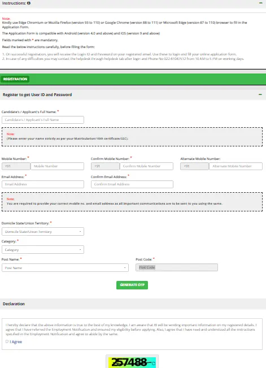Click the captcha image showing 257488
Viewport: 266px width, 368px height.
[x=130, y=362]
